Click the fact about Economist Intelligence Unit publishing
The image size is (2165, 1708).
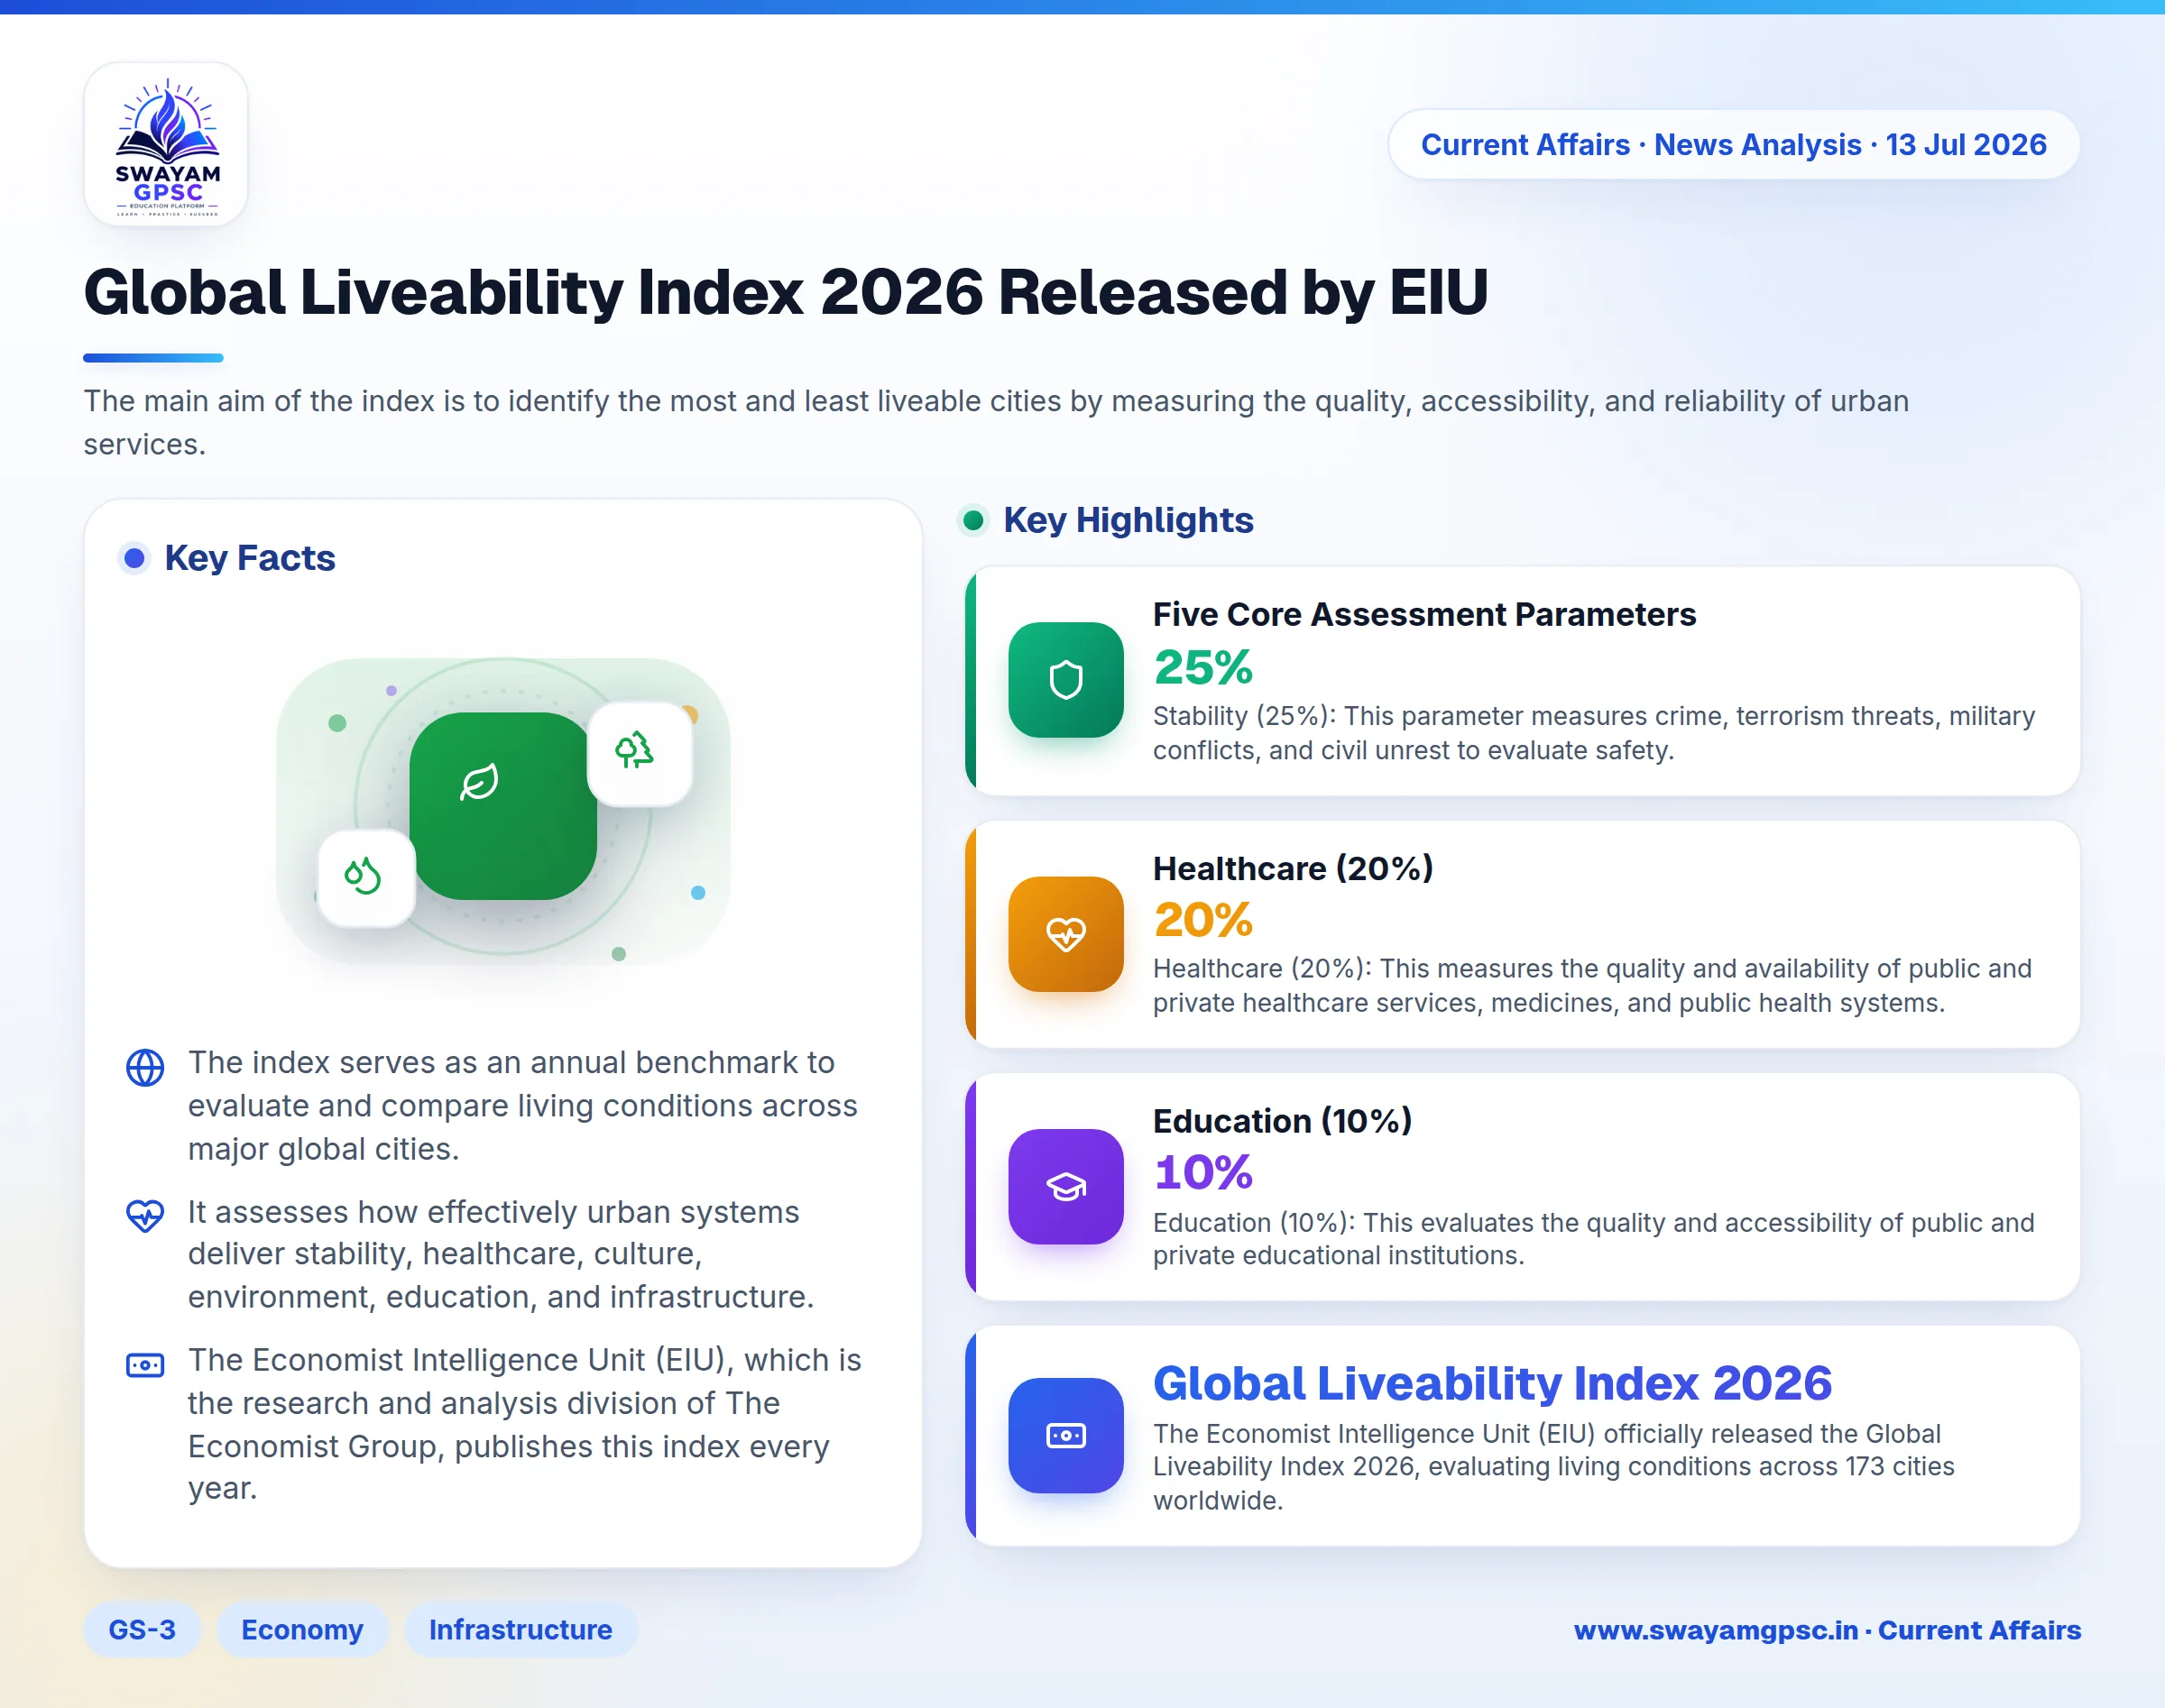tap(524, 1423)
